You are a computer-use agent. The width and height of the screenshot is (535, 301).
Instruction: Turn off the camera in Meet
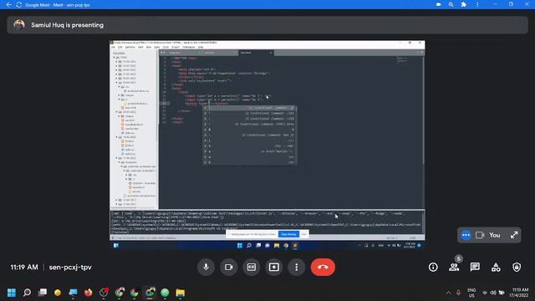coord(228,267)
